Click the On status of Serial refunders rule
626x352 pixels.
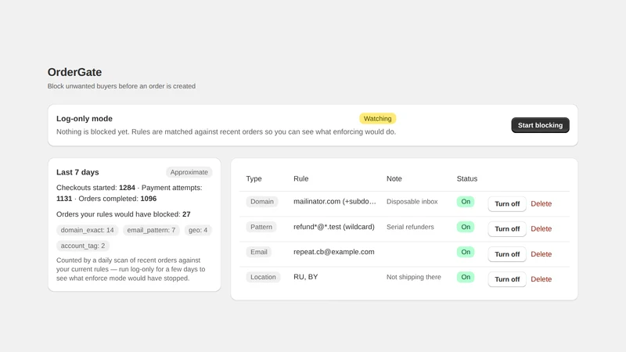click(466, 227)
